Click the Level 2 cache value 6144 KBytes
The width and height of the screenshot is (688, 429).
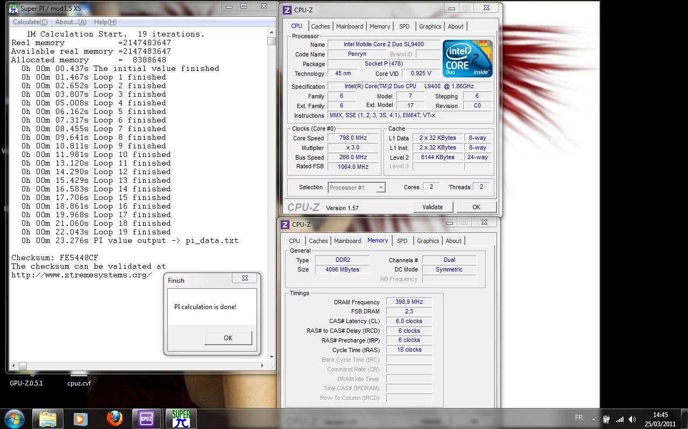[x=437, y=158]
